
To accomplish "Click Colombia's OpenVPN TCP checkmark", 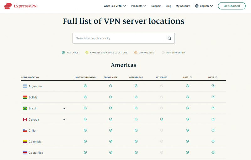I will 136,141.
